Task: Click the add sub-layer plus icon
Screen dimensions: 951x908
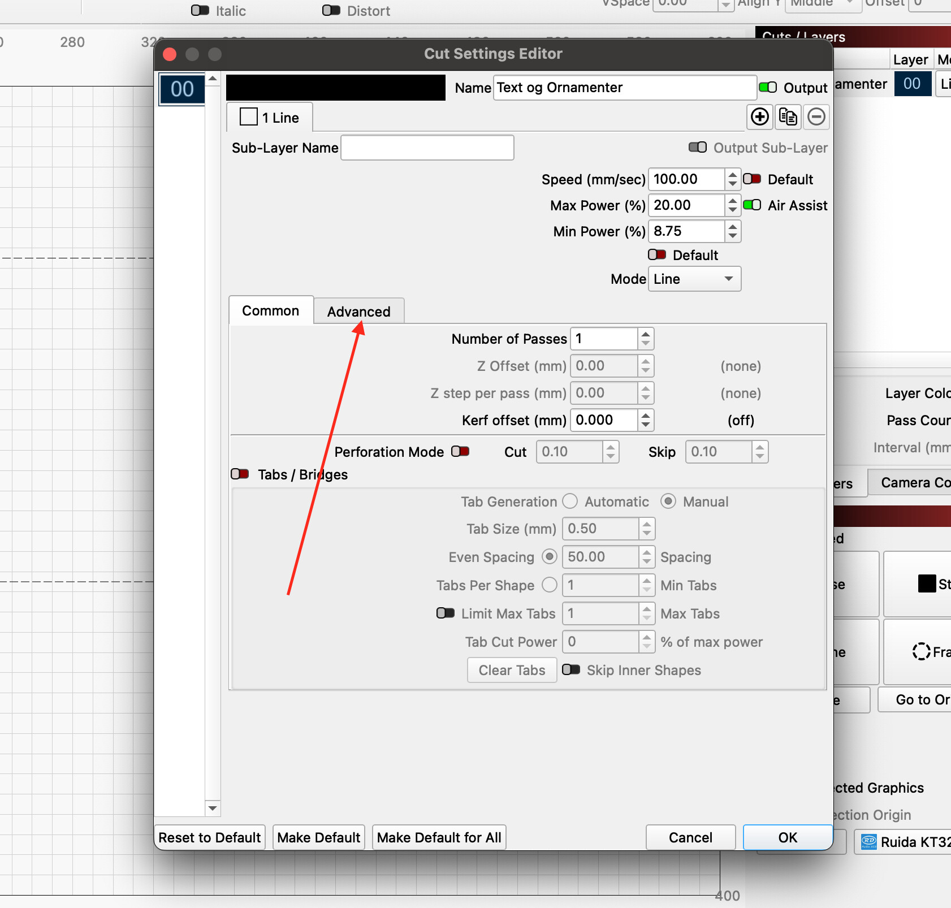Action: [760, 117]
